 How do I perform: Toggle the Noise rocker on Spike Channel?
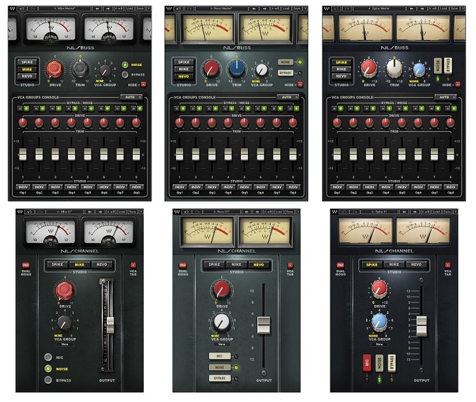pyautogui.click(x=379, y=363)
